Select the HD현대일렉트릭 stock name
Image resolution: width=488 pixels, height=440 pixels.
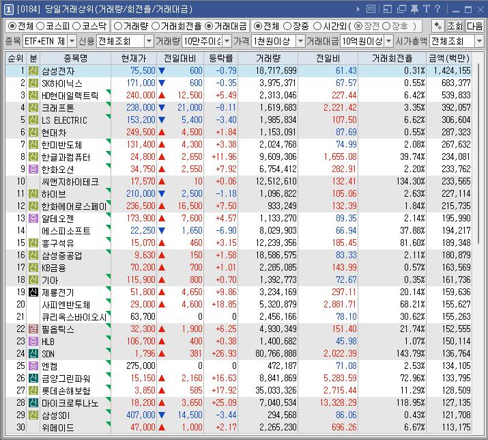(x=70, y=96)
